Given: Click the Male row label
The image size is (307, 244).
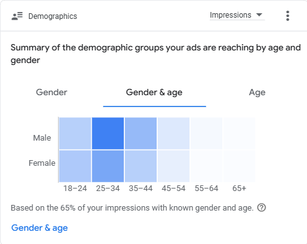Looking at the screenshot, I should 42,138.
